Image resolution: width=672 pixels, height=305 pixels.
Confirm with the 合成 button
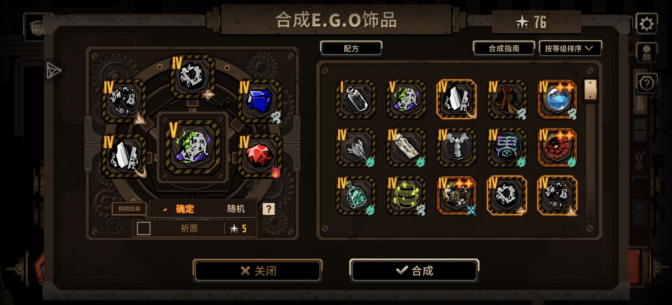tap(414, 271)
